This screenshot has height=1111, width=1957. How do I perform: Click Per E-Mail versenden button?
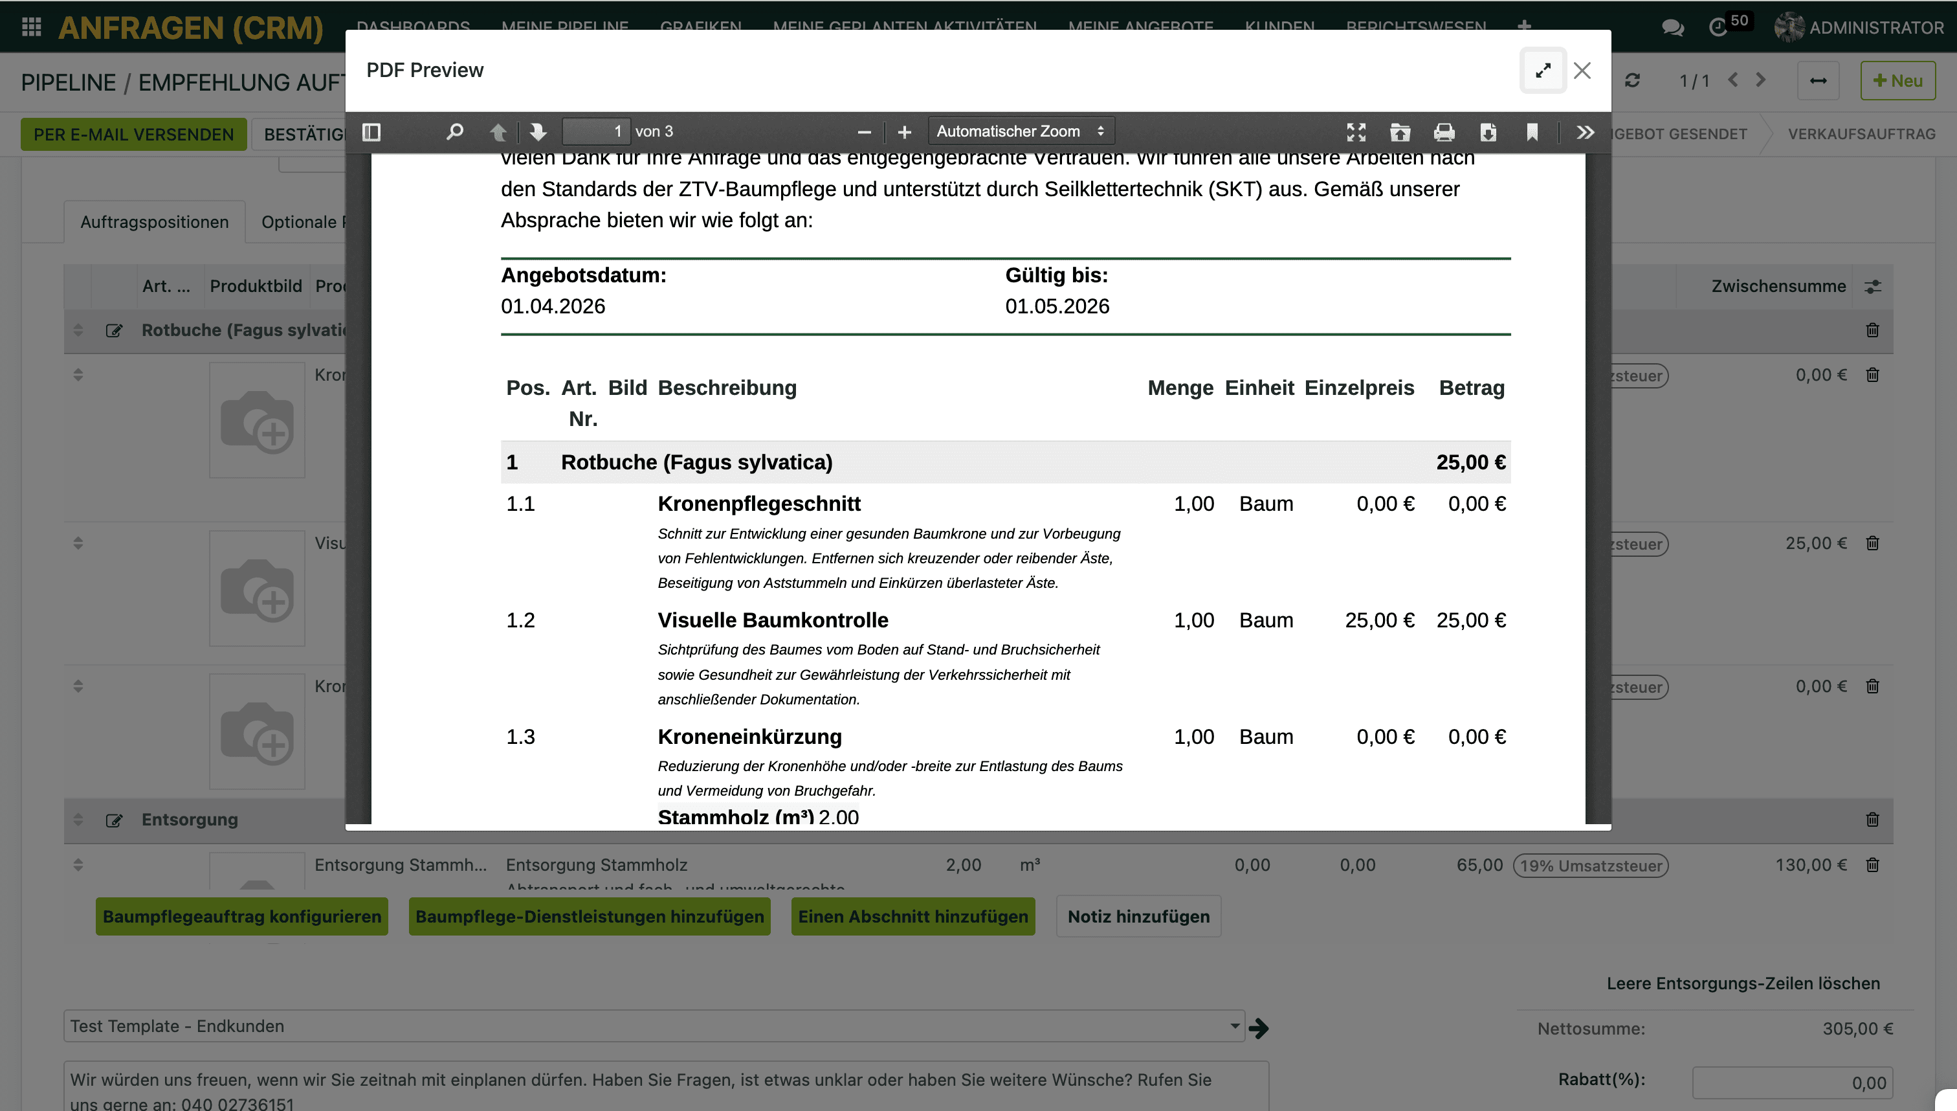tap(133, 134)
